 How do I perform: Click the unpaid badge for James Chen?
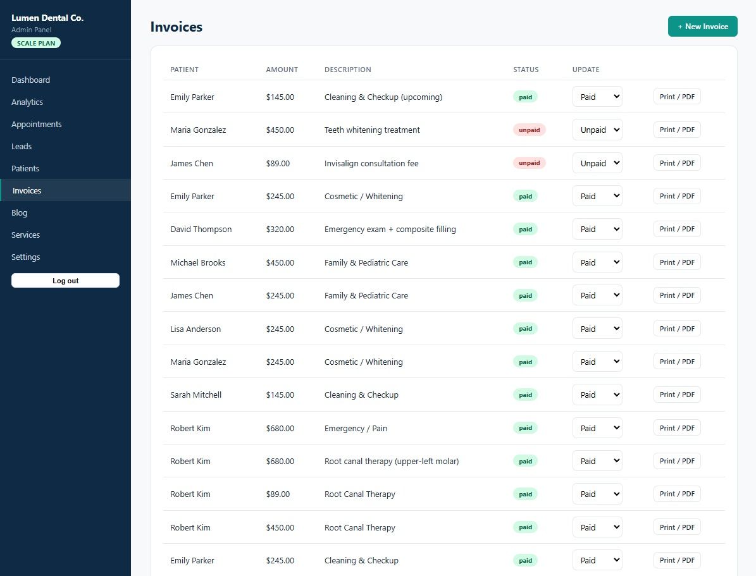click(x=530, y=163)
